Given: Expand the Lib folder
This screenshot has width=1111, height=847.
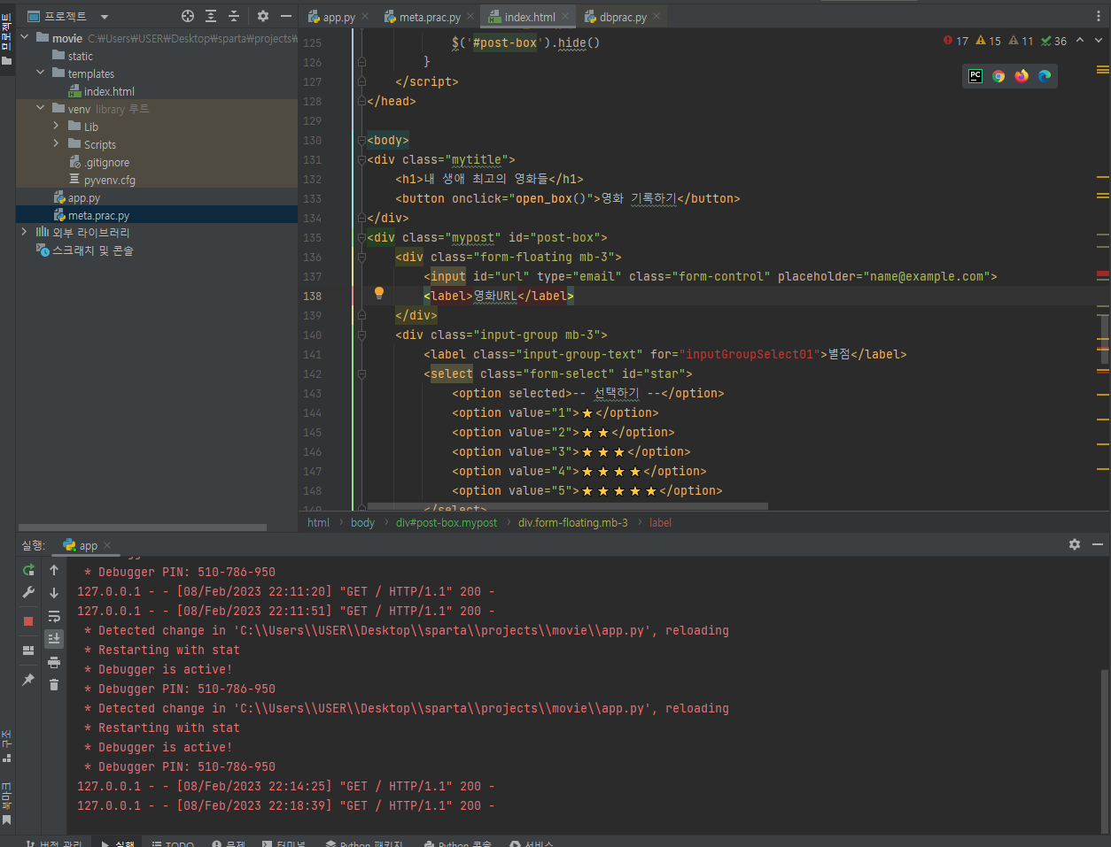Looking at the screenshot, I should tap(56, 126).
